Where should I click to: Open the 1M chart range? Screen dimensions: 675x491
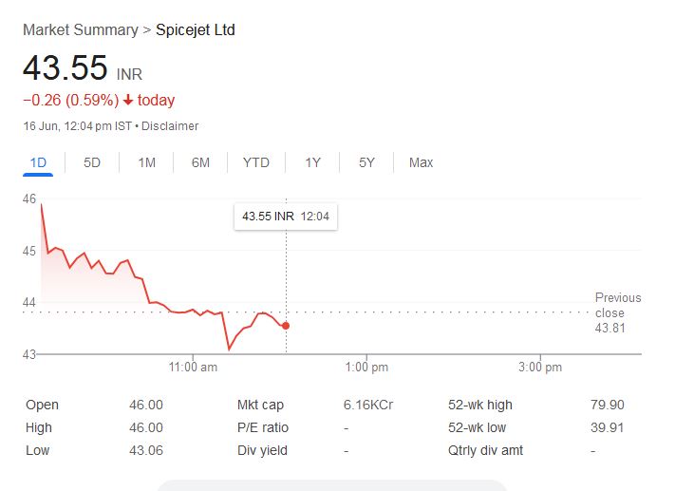[146, 162]
